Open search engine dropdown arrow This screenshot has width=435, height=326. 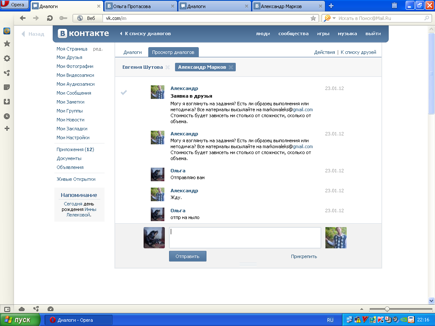click(x=334, y=18)
